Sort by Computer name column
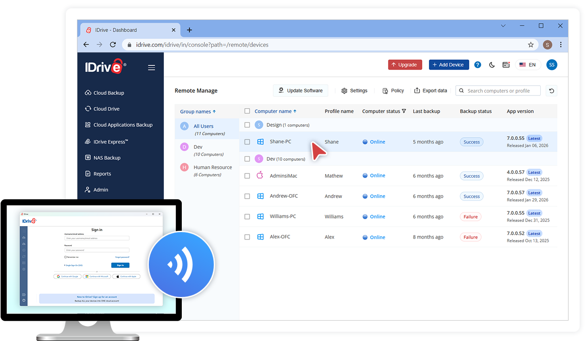 point(275,111)
